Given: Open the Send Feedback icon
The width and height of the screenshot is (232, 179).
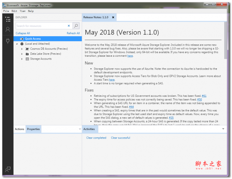Looking at the screenshot, I should point(8,169).
